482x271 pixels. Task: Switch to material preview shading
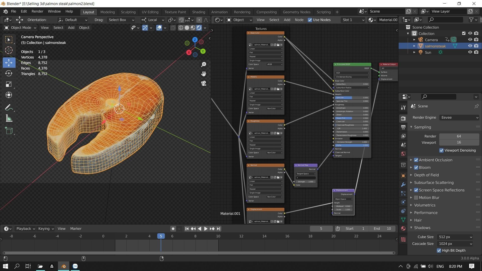coord(193,28)
